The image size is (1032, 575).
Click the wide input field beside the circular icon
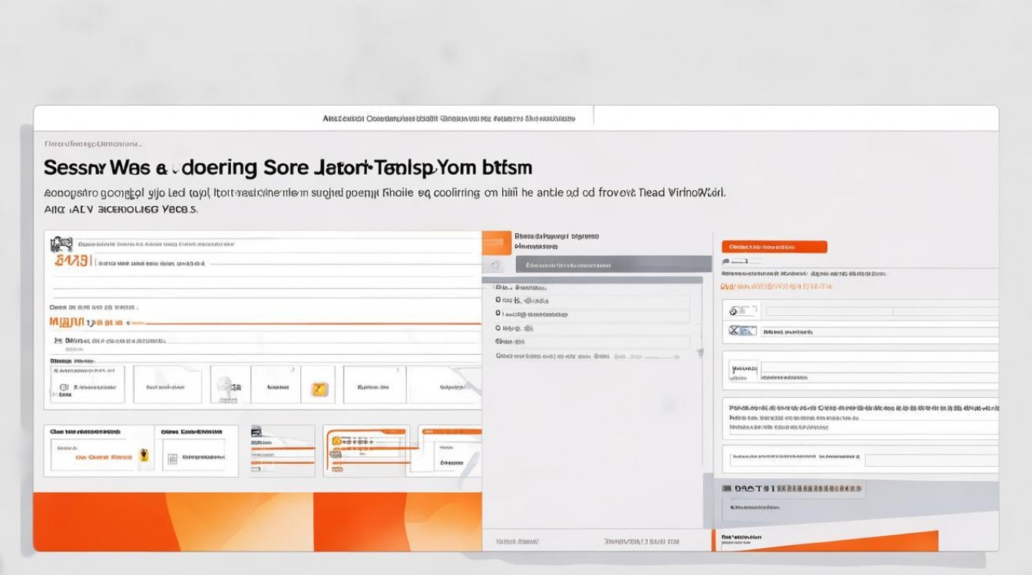click(881, 311)
